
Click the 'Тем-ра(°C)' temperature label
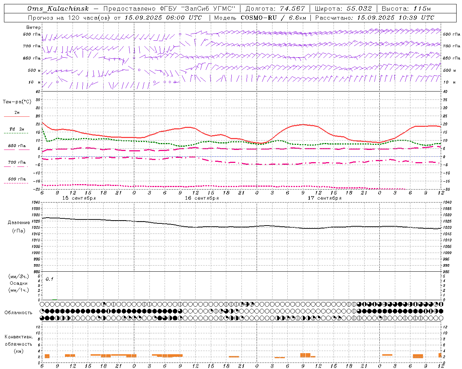click(17, 102)
